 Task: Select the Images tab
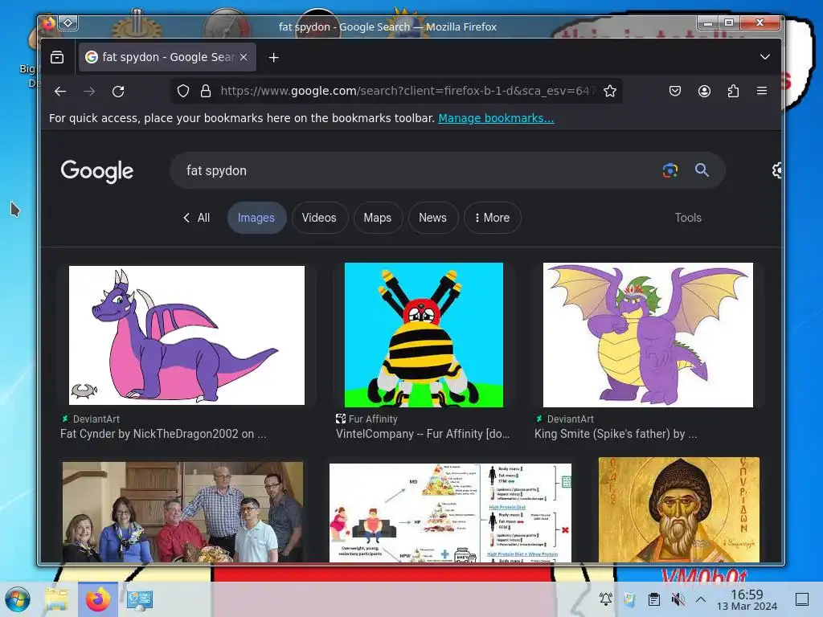pos(256,218)
